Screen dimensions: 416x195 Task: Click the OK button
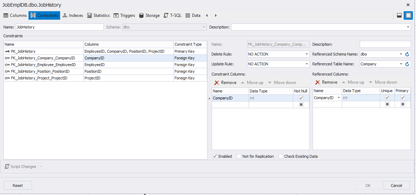(x=368, y=186)
